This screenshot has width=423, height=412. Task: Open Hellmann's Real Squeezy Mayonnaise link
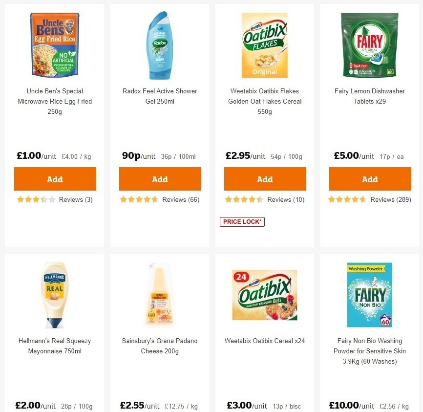tap(55, 346)
